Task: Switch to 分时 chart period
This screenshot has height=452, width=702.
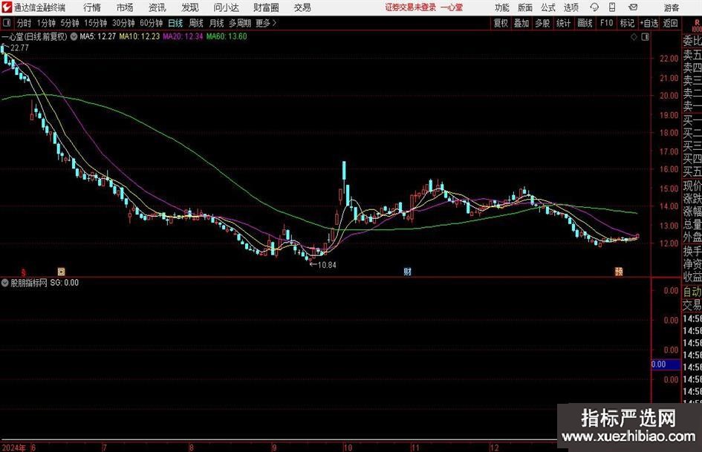Action: [25, 23]
